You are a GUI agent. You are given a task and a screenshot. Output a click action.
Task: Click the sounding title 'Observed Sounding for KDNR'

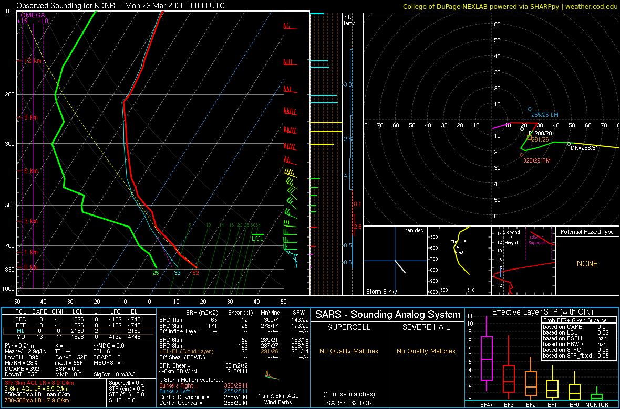click(66, 6)
